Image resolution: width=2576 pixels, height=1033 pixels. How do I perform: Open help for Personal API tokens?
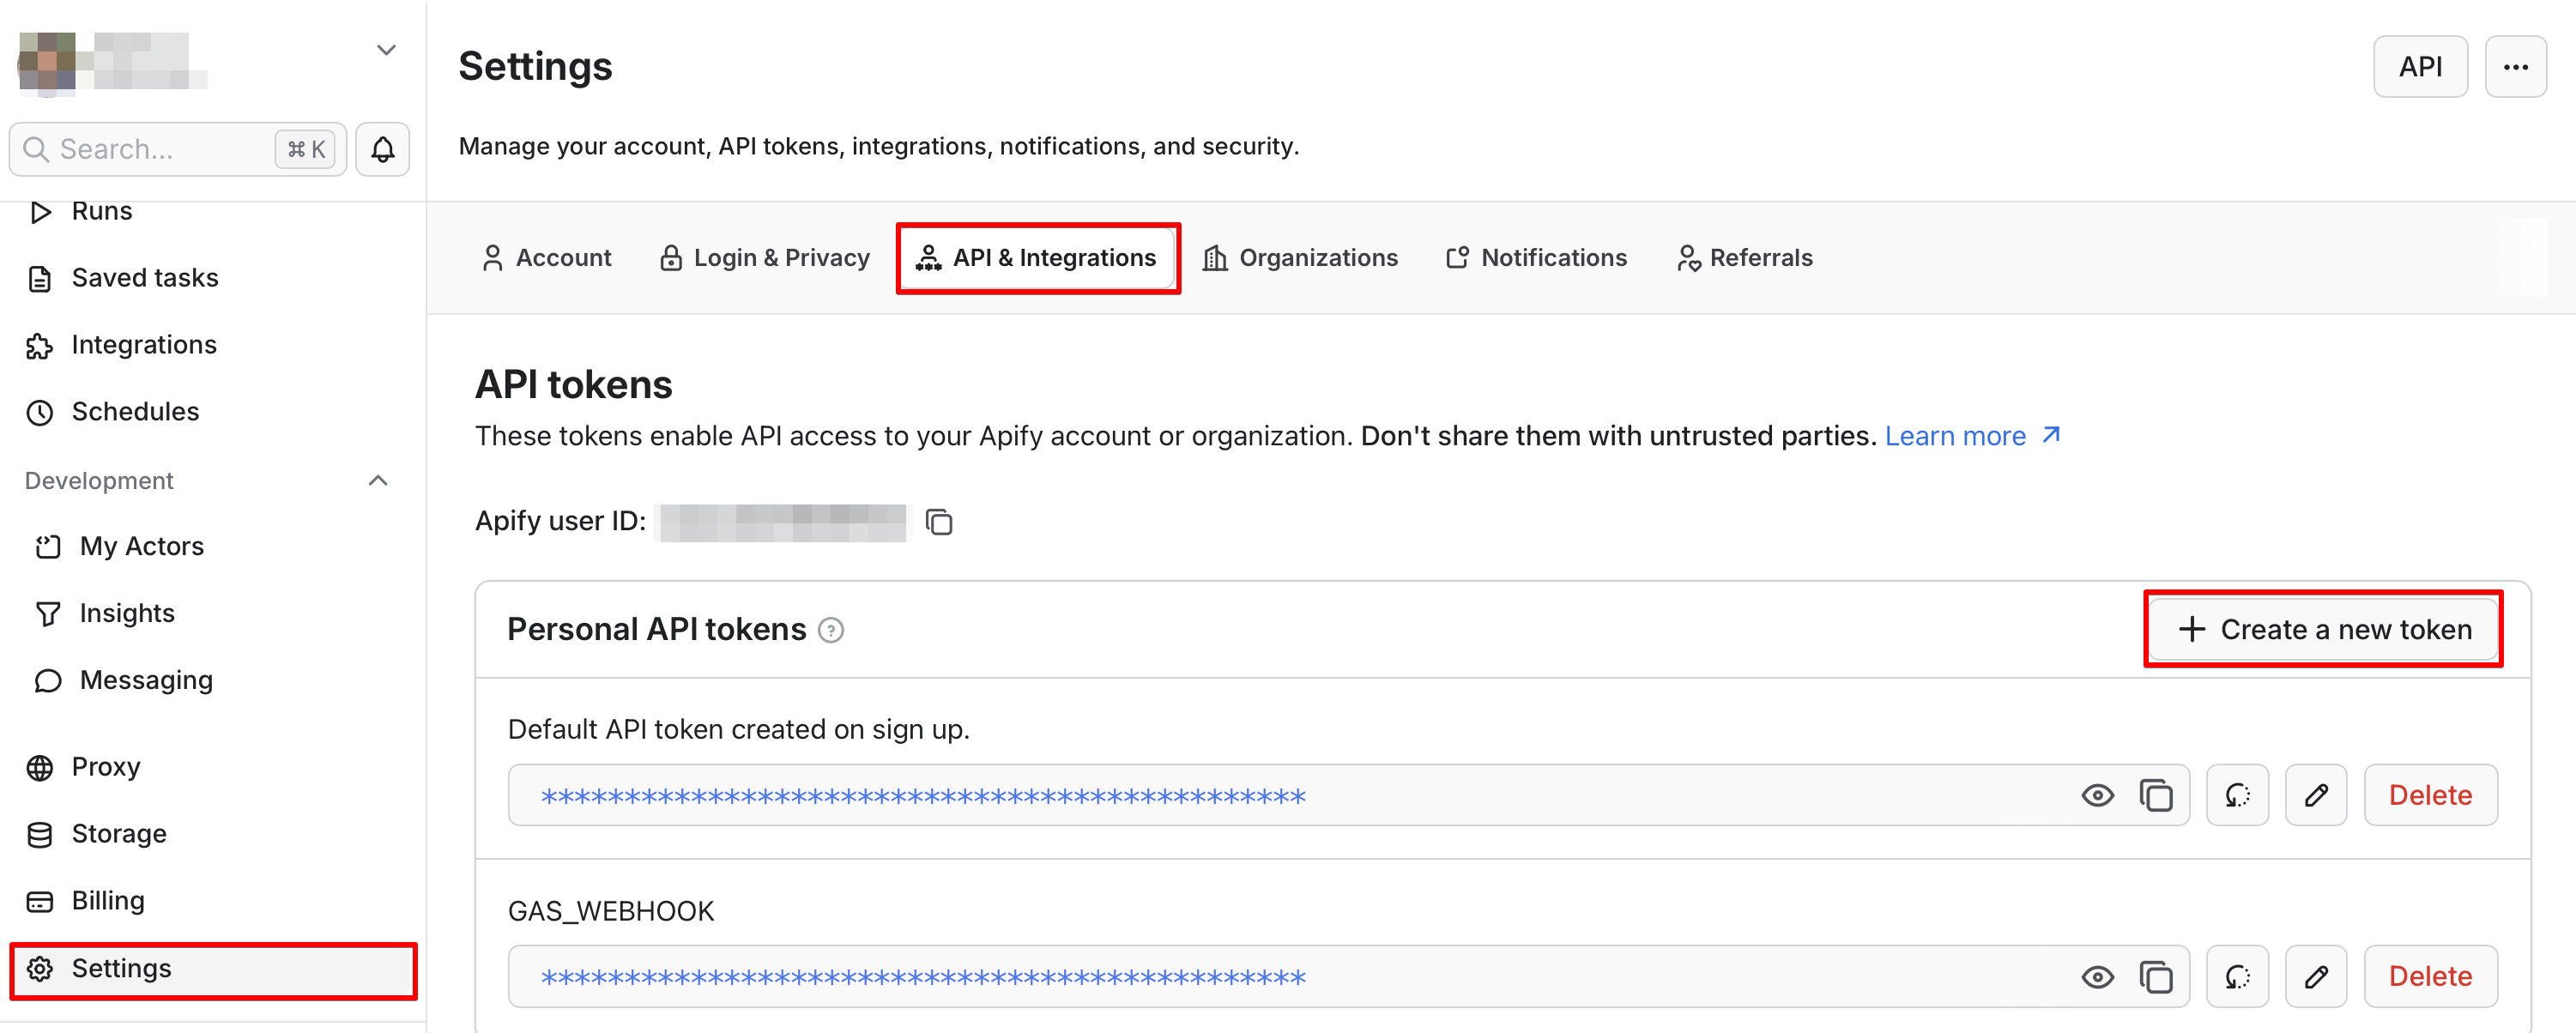pyautogui.click(x=830, y=631)
